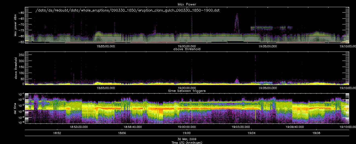
Task: Click the 'Max power dBm' y-axis label
Action: coord(15,25)
